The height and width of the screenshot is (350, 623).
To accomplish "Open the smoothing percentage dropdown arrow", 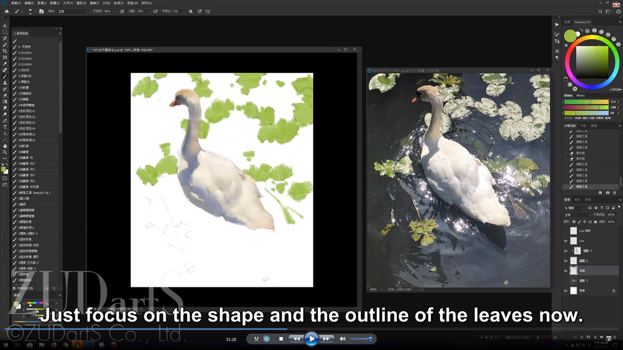I will (184, 11).
